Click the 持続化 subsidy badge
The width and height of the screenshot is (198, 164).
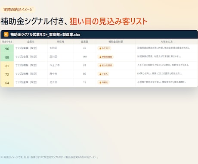(103, 82)
